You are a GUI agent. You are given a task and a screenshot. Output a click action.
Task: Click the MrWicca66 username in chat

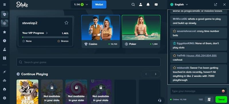tap(180, 19)
